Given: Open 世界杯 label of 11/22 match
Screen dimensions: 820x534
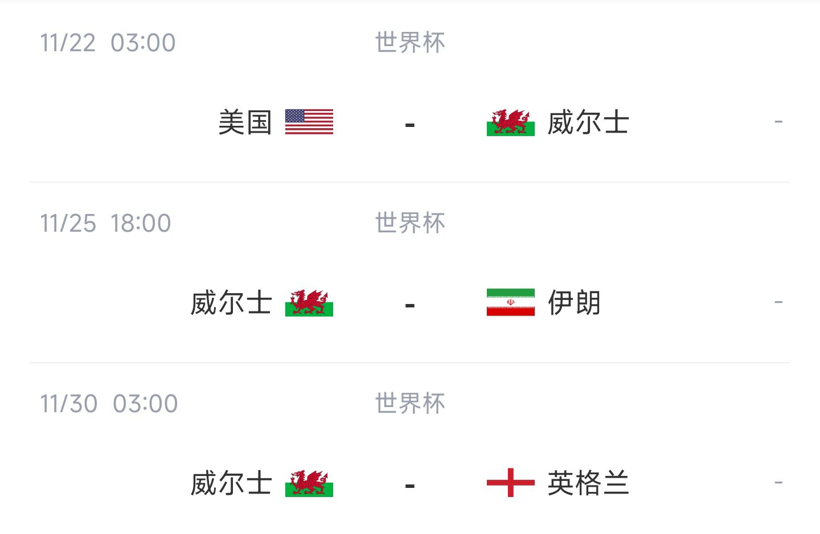Looking at the screenshot, I should point(410,43).
